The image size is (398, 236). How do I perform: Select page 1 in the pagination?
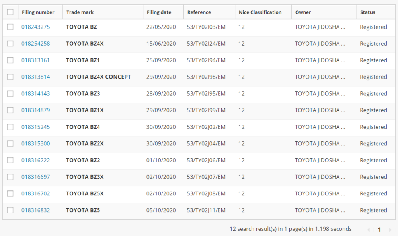coord(379,229)
